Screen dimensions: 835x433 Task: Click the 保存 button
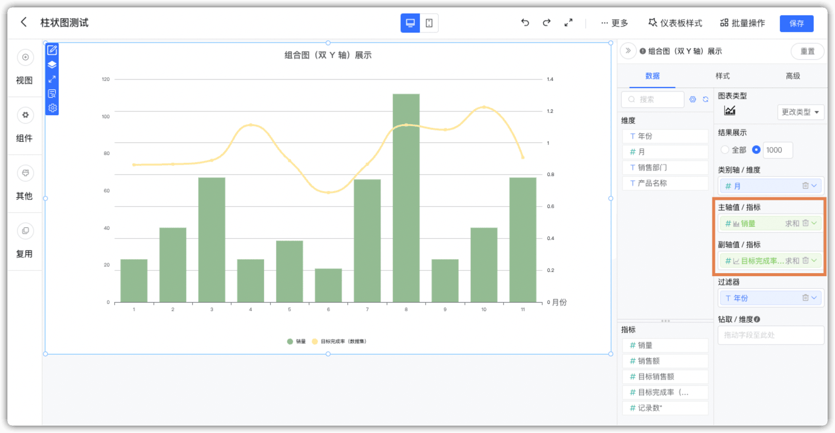click(x=796, y=24)
